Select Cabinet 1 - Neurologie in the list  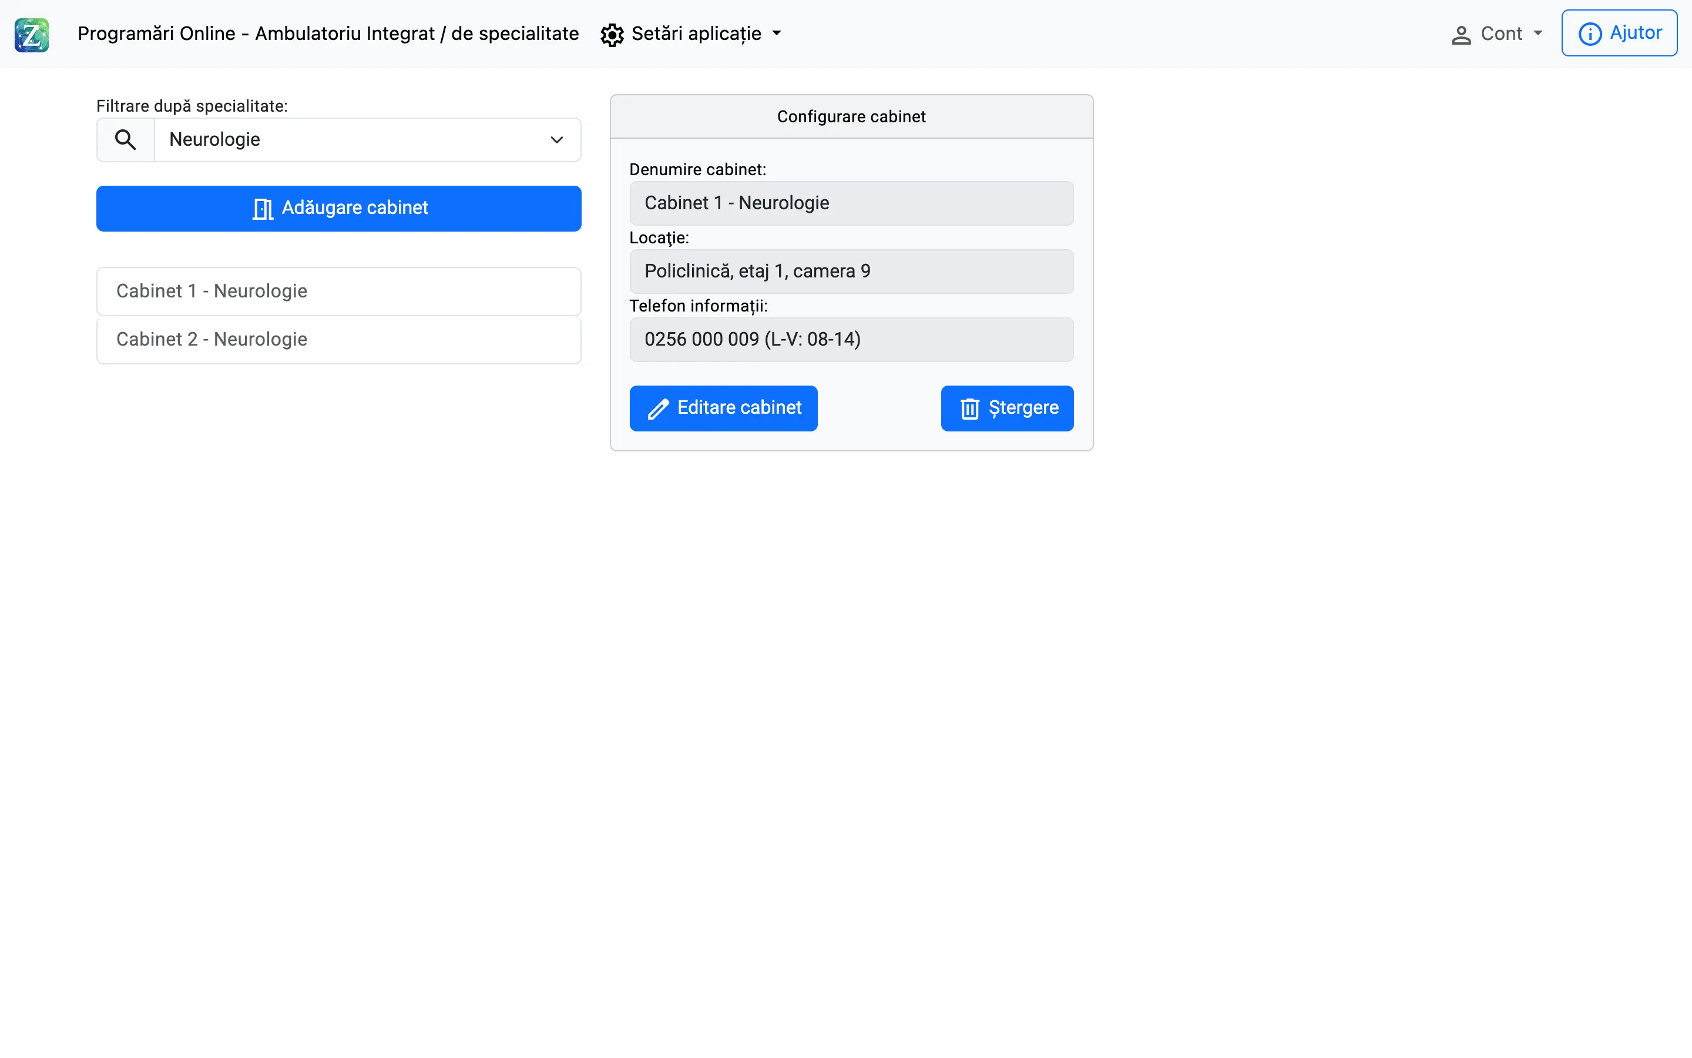338,291
